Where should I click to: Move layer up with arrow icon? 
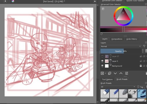[121, 74]
